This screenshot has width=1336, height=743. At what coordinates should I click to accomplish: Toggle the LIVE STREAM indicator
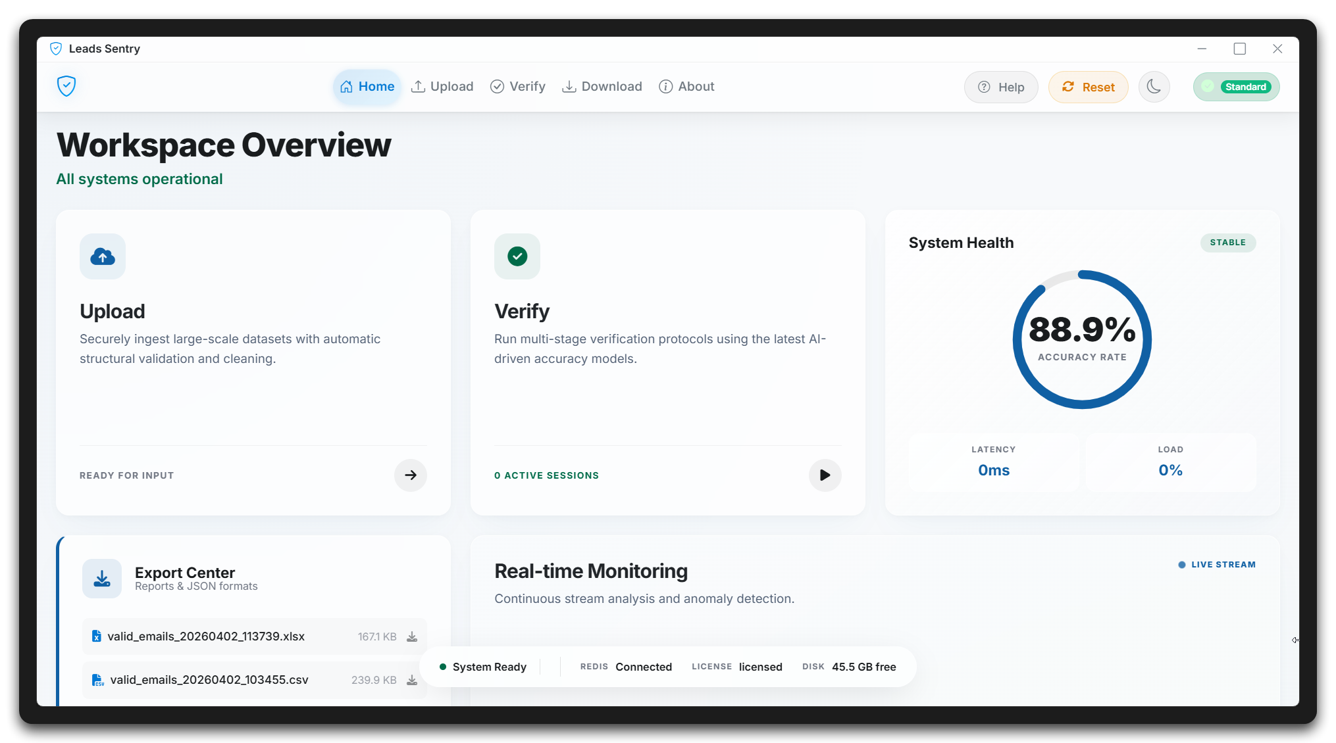click(1216, 564)
